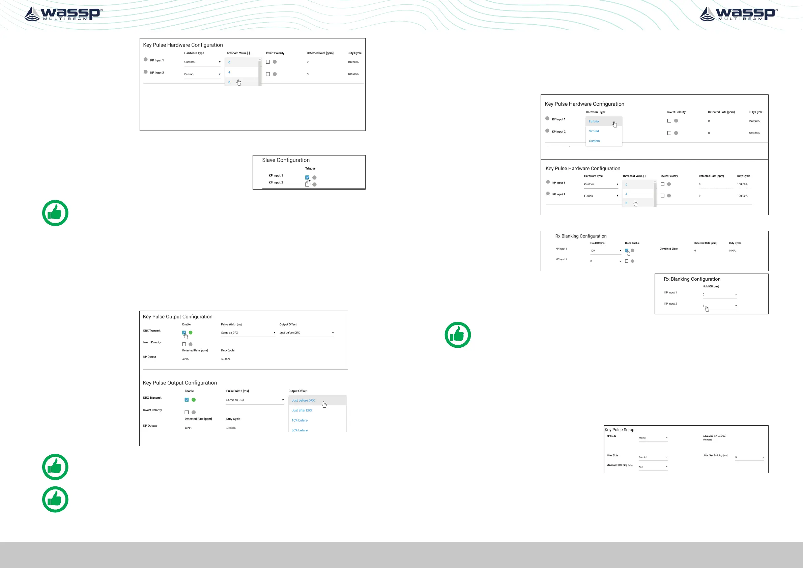This screenshot has height=568, width=803.
Task: Click the thumbs-up icon below Slave Configuration panel
Action: [x=55, y=213]
